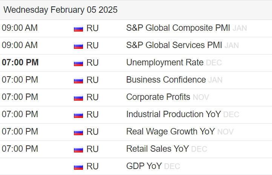Click the Russian flag beside Composite PMI
272x175 pixels.
point(78,29)
